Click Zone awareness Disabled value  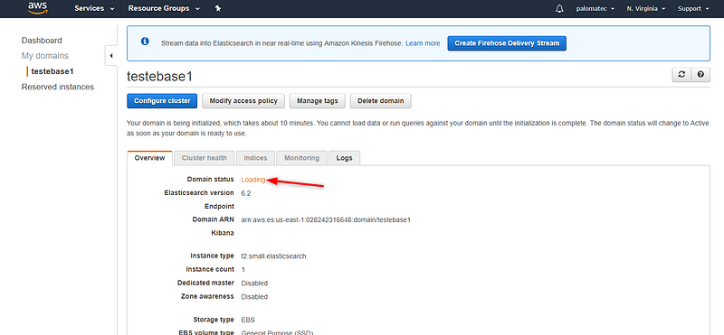254,297
